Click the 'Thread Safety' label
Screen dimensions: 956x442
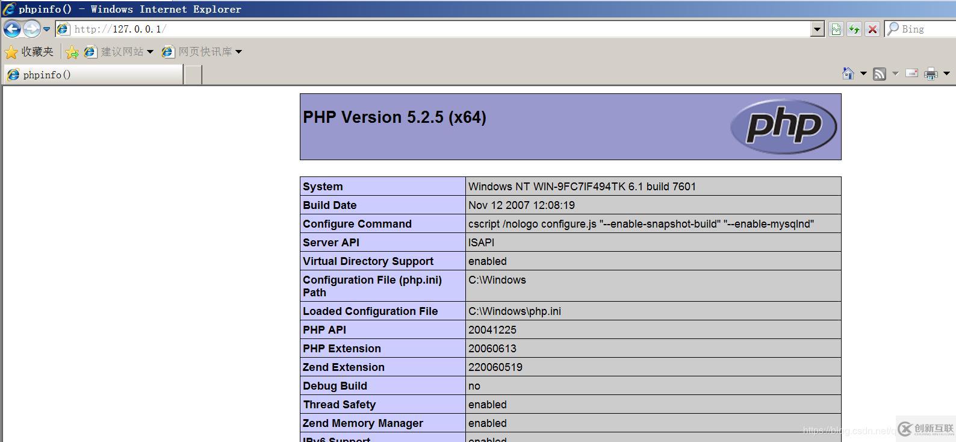point(340,405)
